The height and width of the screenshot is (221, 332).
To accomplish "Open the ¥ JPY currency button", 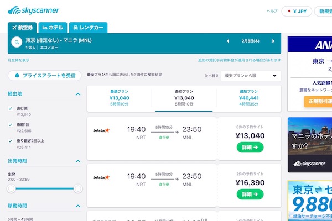I will point(297,11).
